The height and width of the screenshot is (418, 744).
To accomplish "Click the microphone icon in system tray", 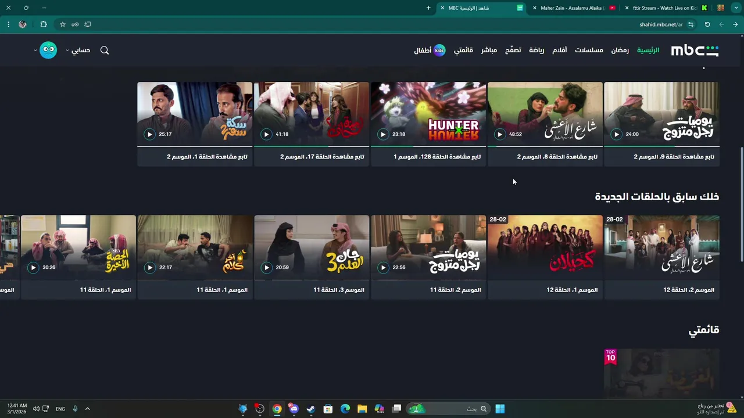I will (75, 409).
